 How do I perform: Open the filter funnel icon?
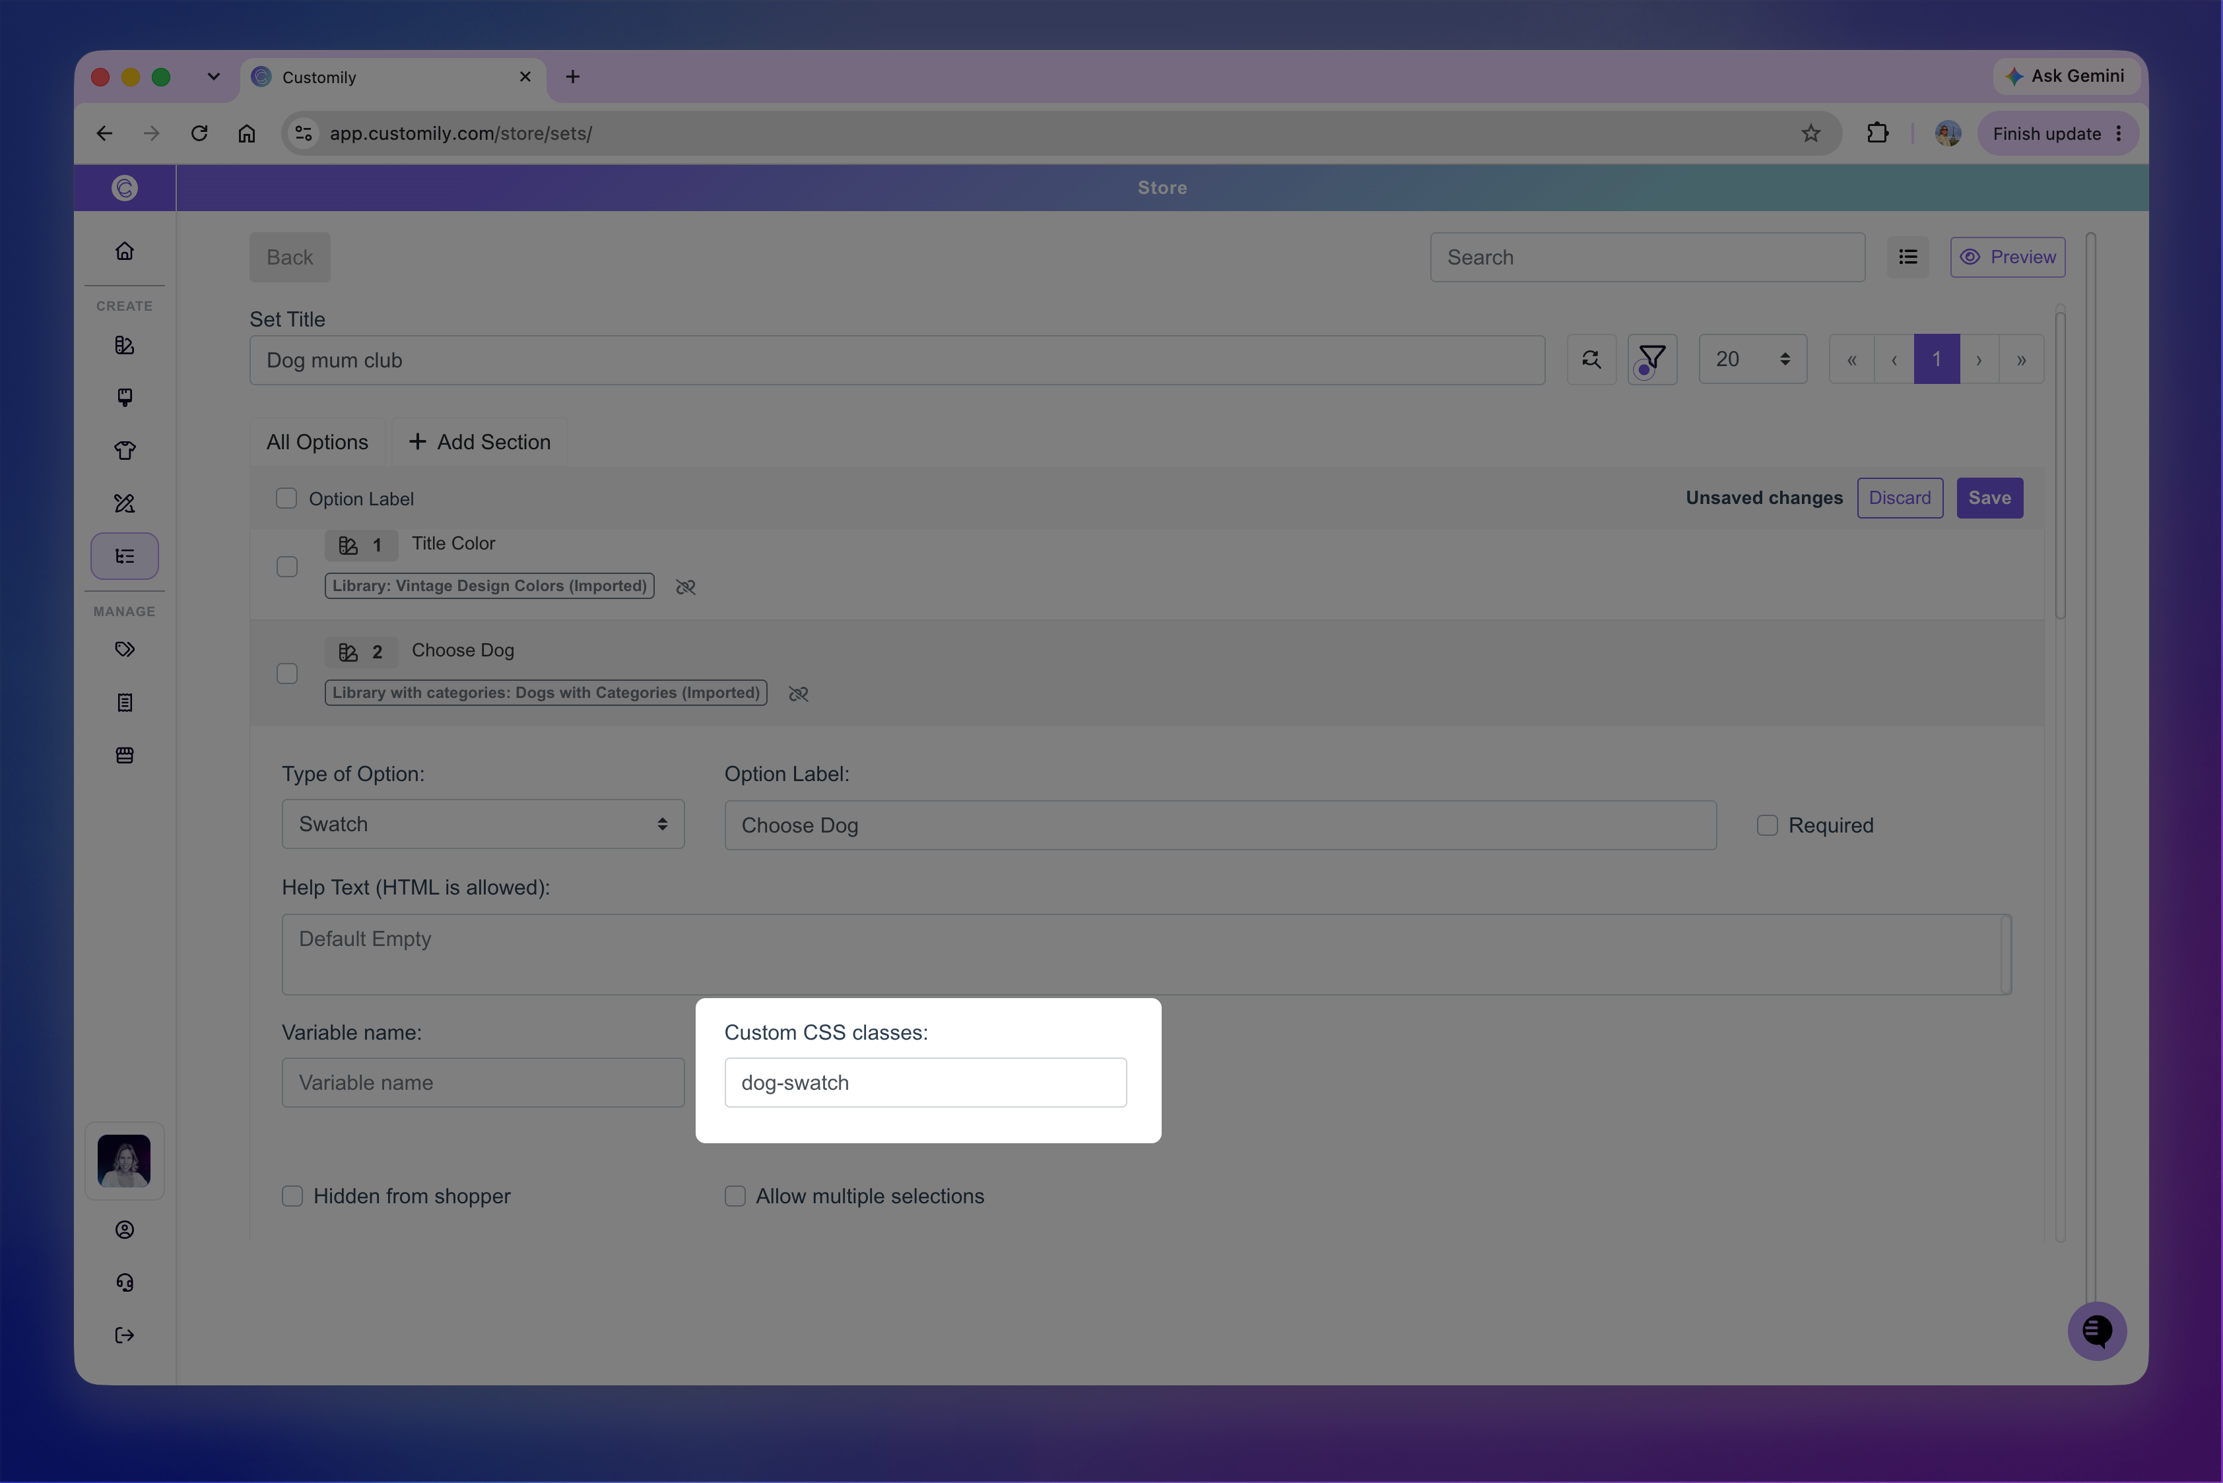click(1651, 360)
